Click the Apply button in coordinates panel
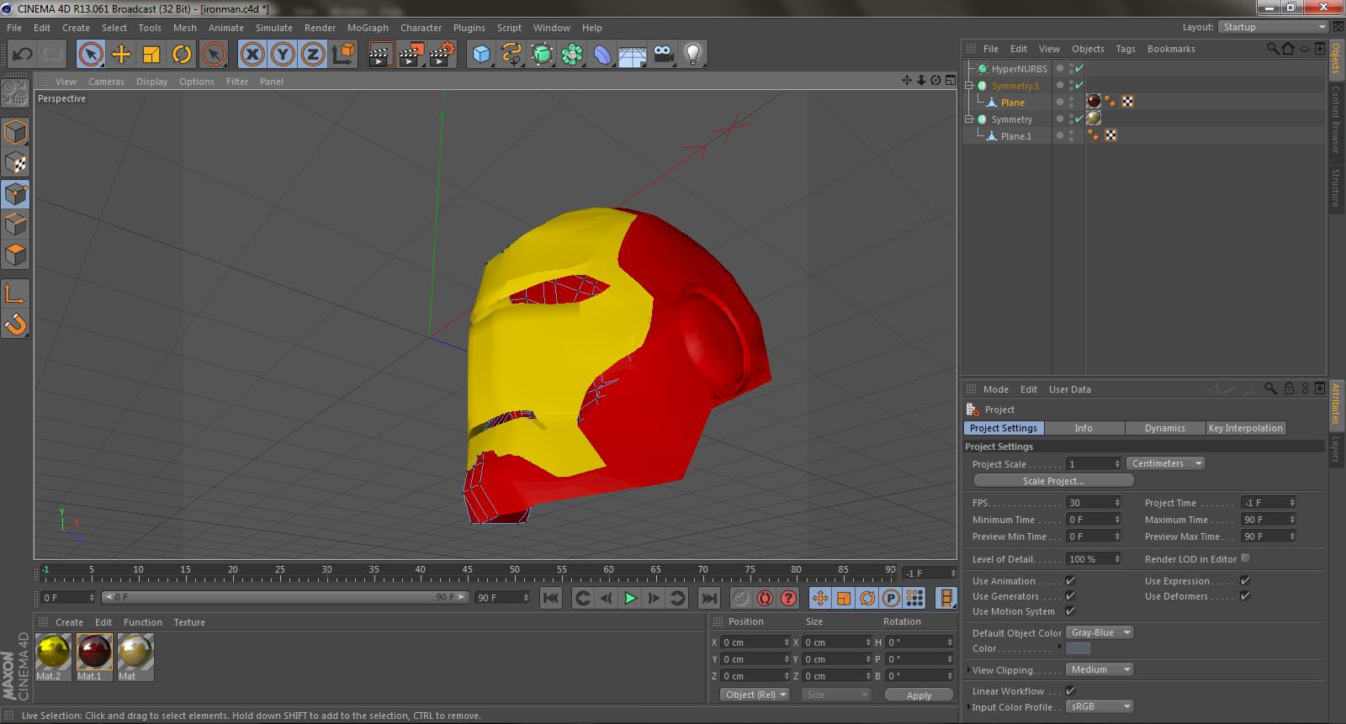 pos(919,695)
